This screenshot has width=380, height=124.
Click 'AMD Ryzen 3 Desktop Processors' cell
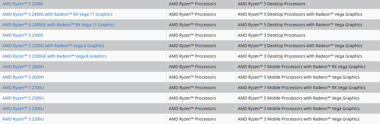(271, 35)
